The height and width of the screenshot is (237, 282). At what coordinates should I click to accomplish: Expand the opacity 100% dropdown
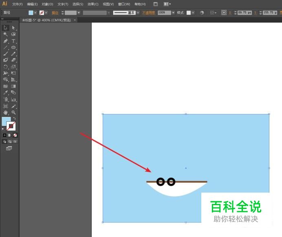[x=173, y=13]
